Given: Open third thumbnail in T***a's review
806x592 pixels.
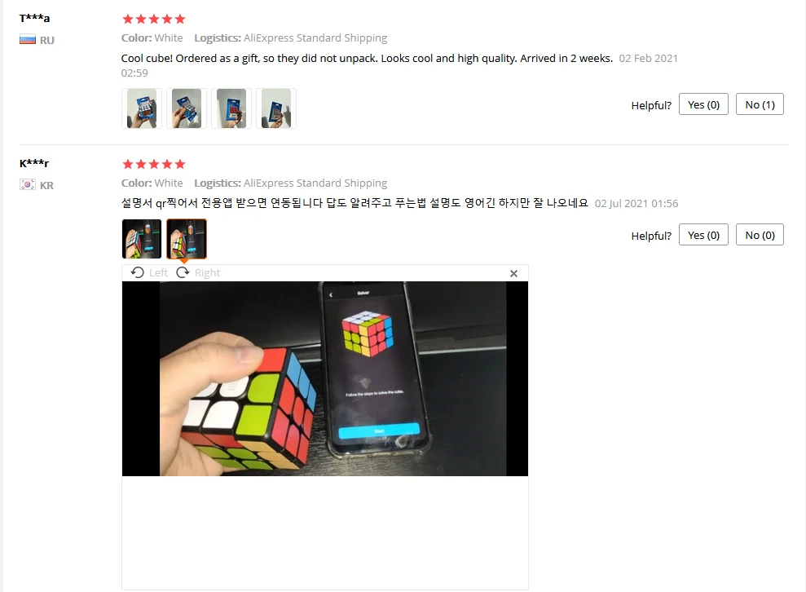Looking at the screenshot, I should coord(231,108).
